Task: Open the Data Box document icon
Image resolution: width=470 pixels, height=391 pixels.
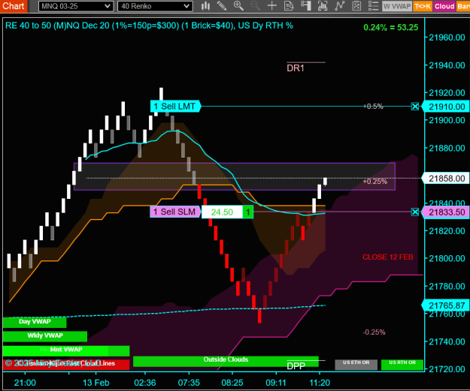Action: tap(289, 6)
